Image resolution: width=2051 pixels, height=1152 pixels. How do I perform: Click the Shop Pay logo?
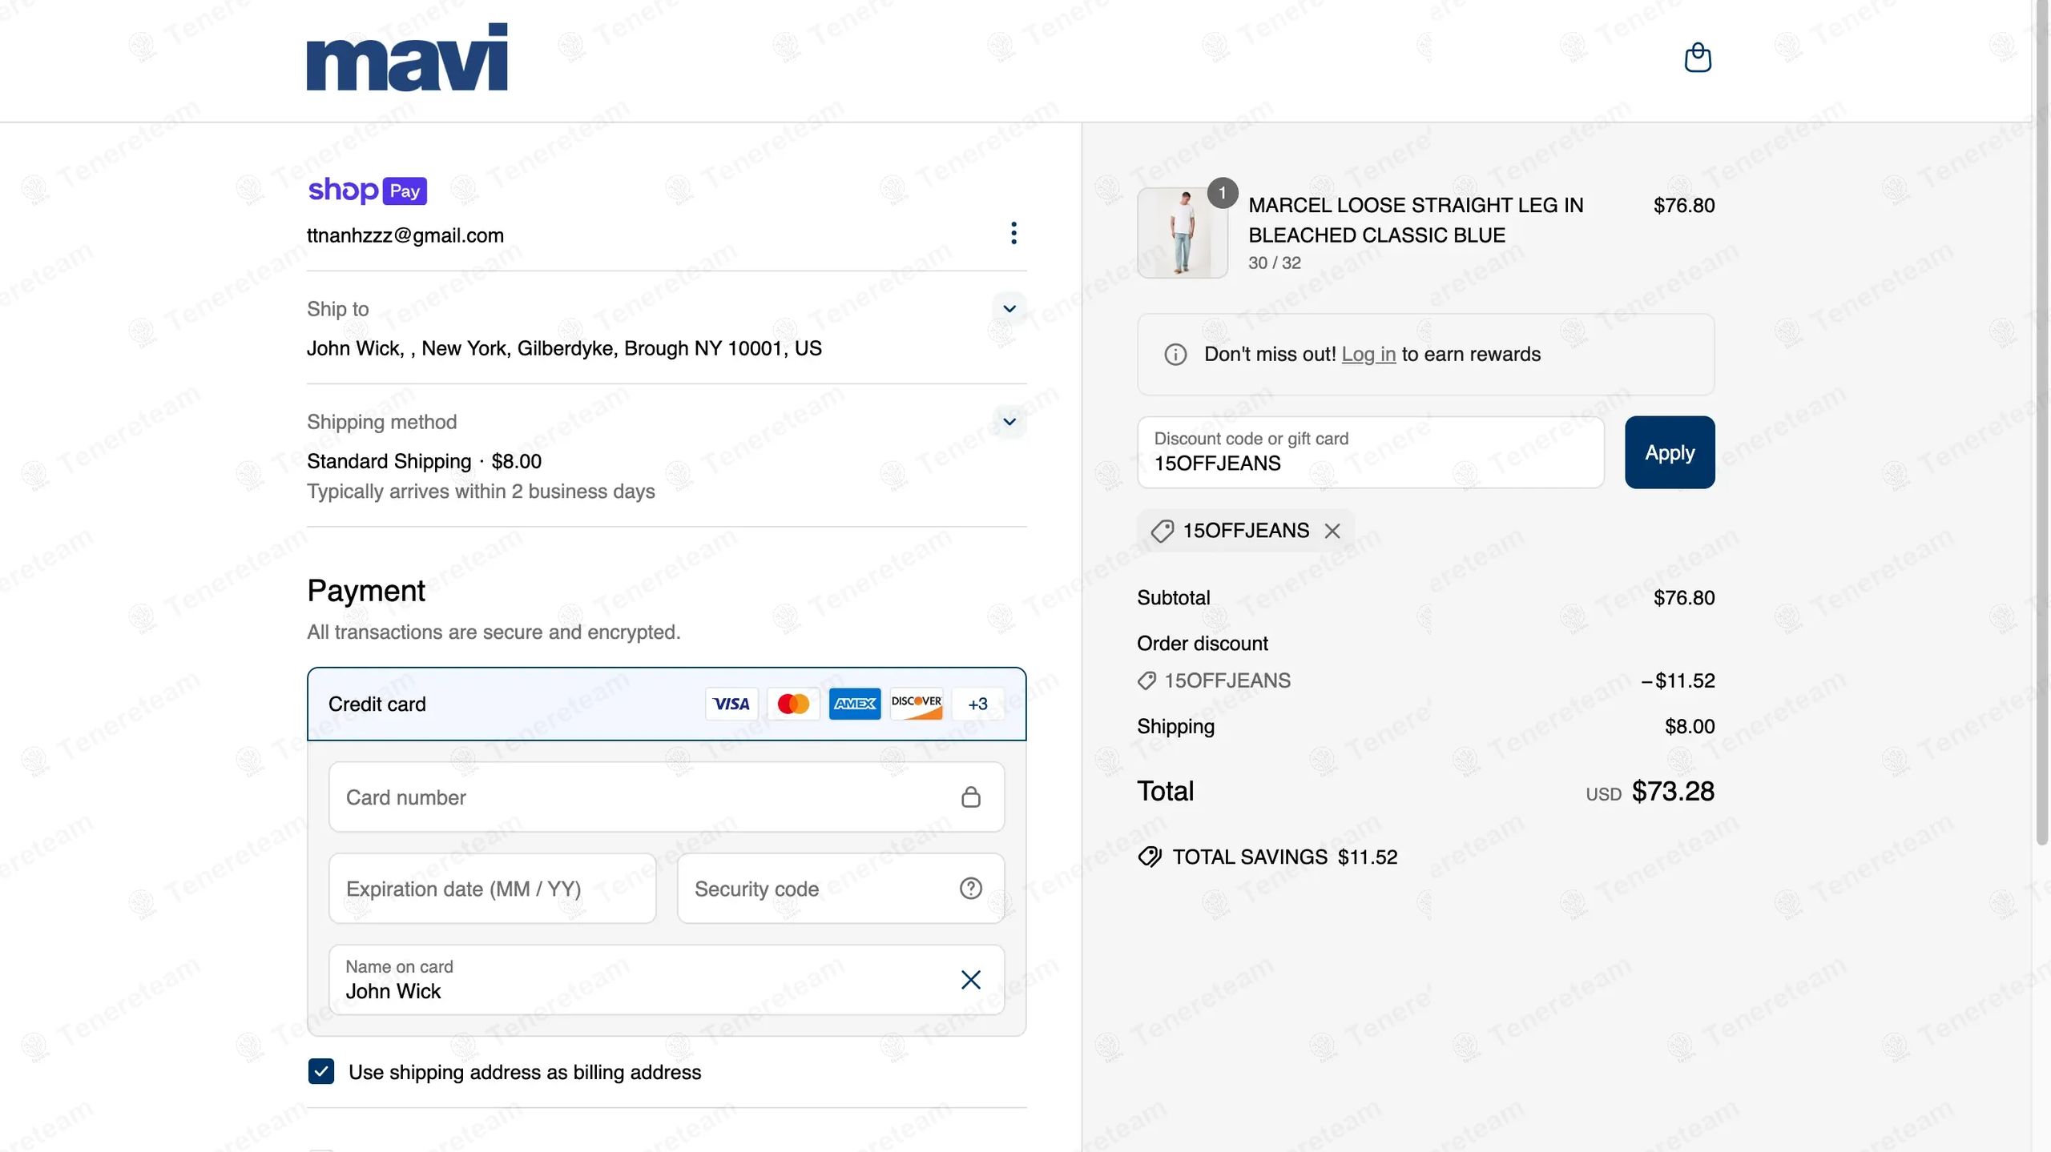pyautogui.click(x=367, y=191)
